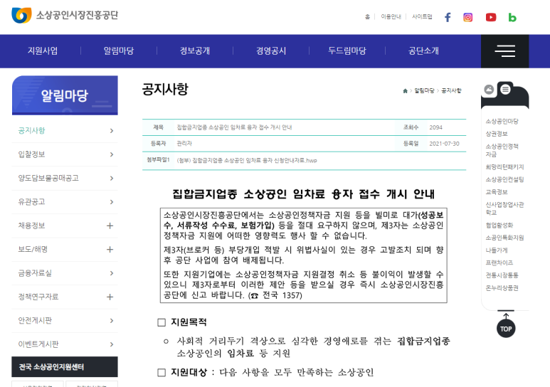Click 알림마당 breadcrumb link
This screenshot has width=550, height=387.
[425, 91]
